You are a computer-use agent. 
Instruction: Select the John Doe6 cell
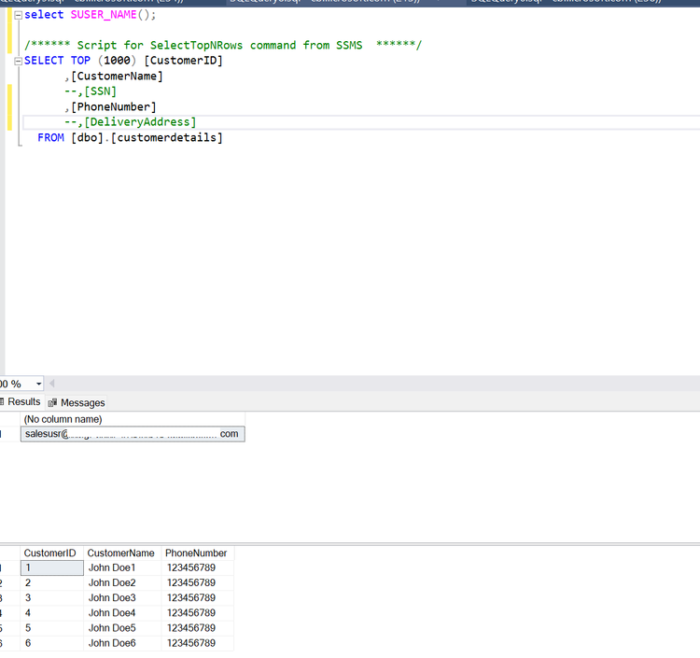tap(122, 643)
